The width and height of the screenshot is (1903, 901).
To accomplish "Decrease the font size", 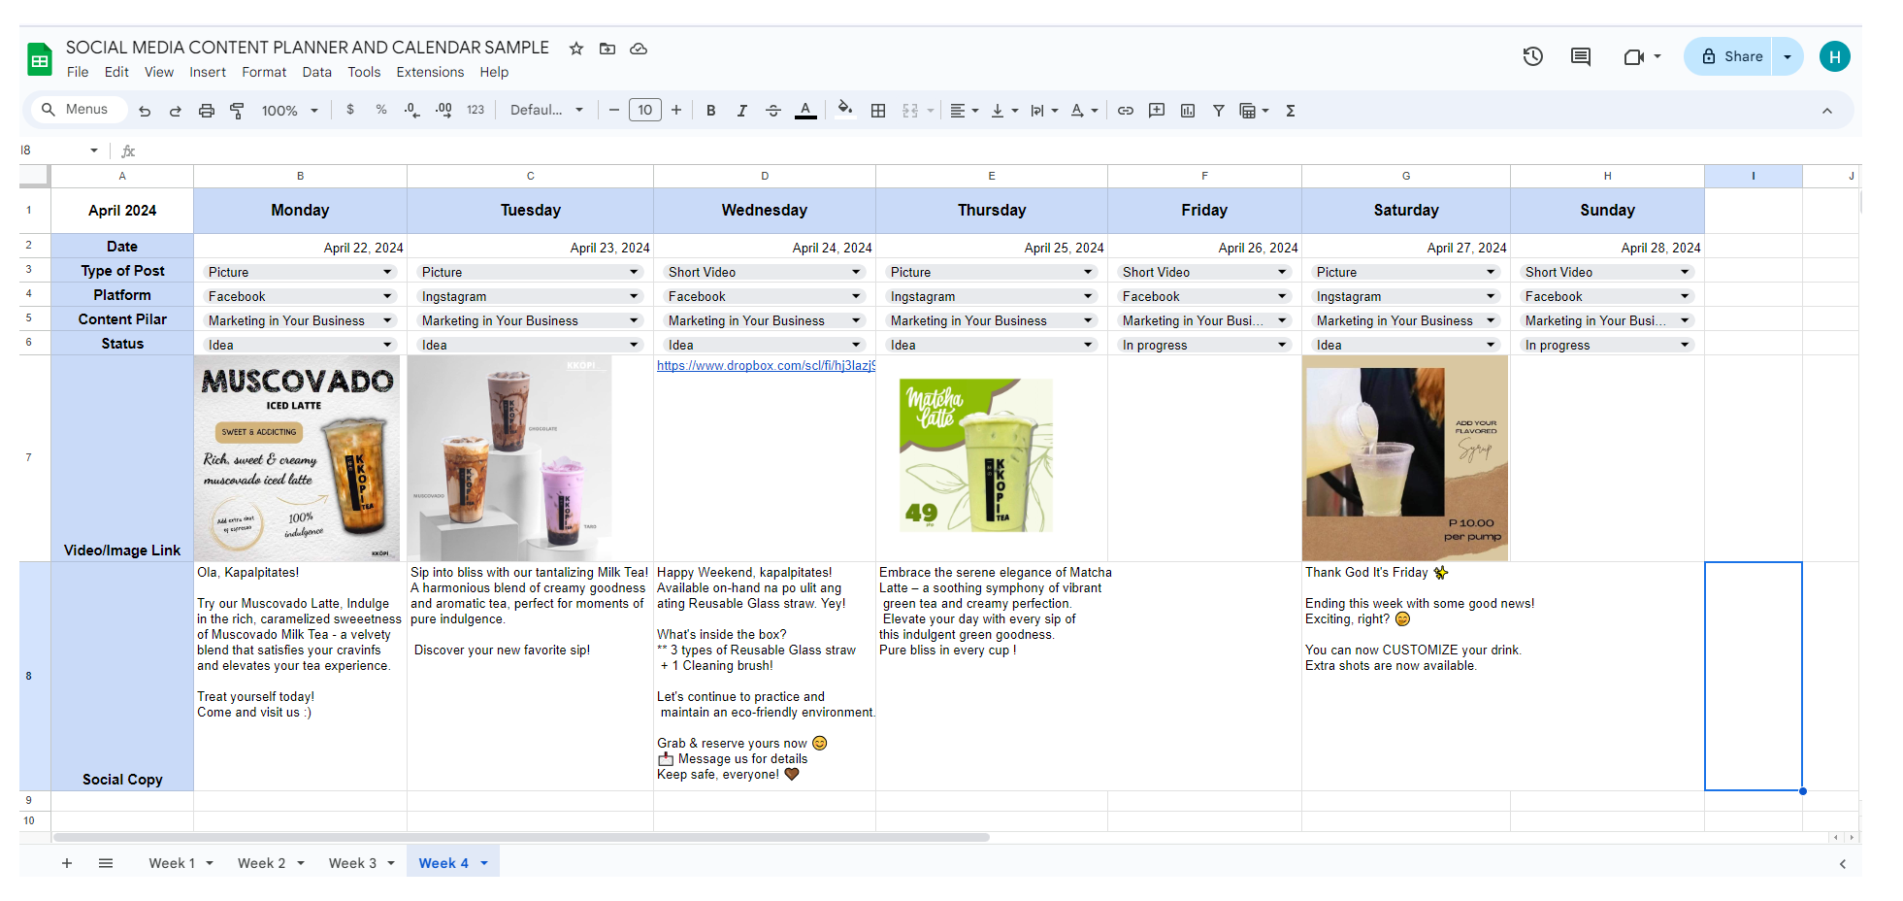I will coord(614,111).
